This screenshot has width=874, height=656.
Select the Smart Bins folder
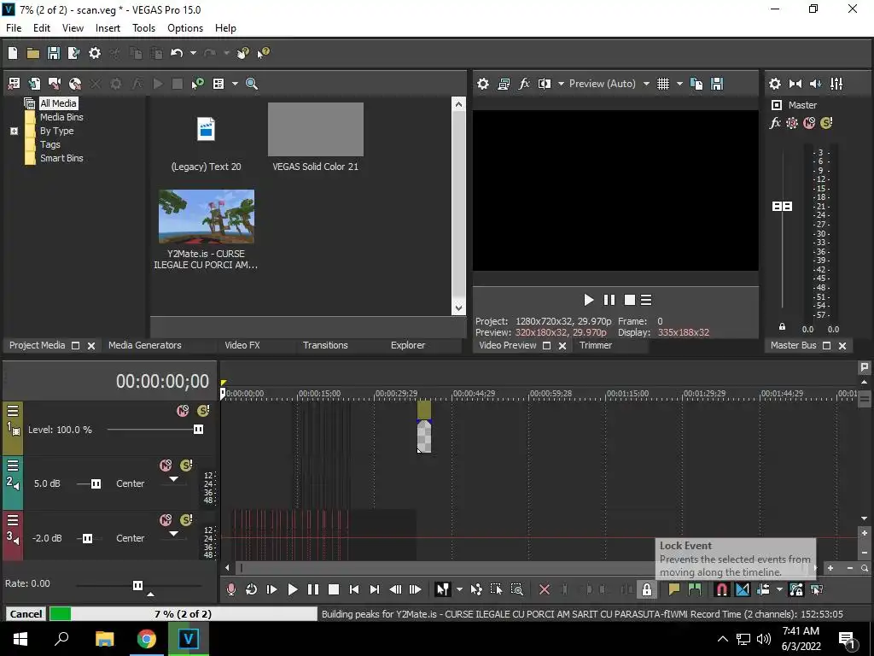pyautogui.click(x=61, y=158)
